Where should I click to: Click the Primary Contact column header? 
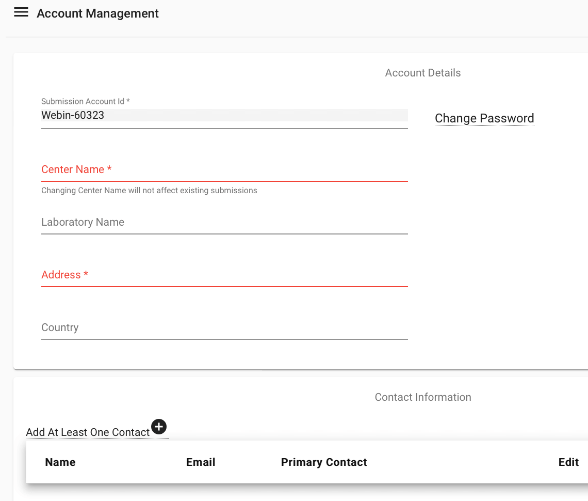[x=324, y=462]
